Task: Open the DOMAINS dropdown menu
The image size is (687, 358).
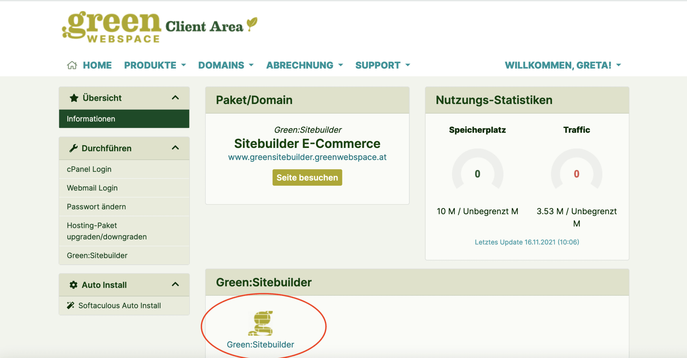Action: click(x=226, y=65)
